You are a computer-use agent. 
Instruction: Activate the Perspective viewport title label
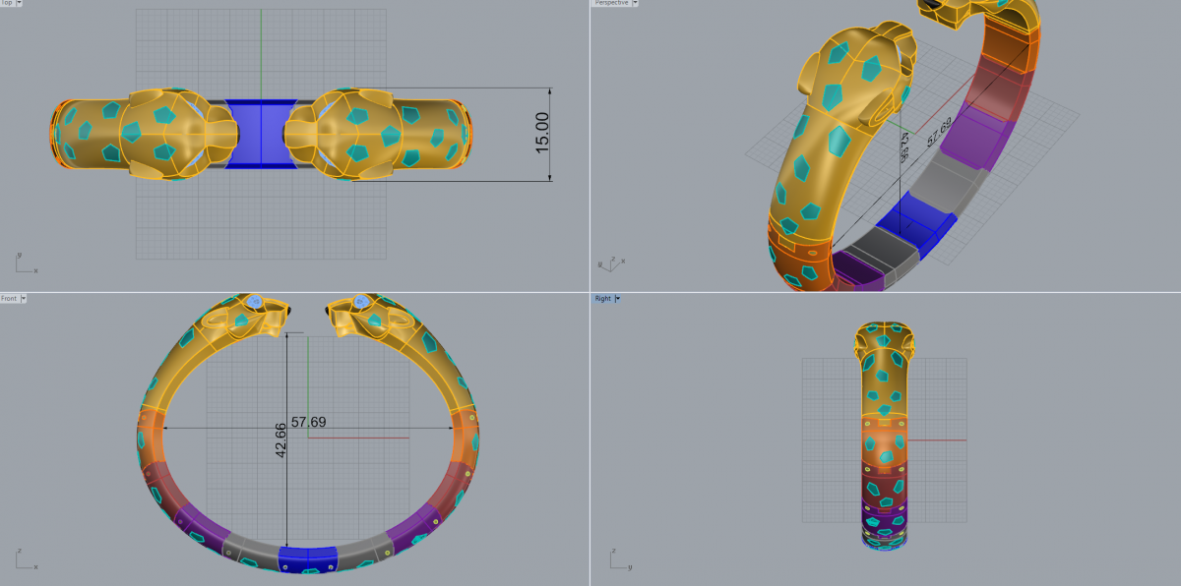tap(610, 3)
